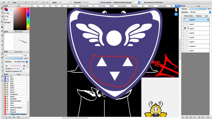Click the brush size field showing 3.2
The height and width of the screenshot is (119, 212).
[26, 55]
